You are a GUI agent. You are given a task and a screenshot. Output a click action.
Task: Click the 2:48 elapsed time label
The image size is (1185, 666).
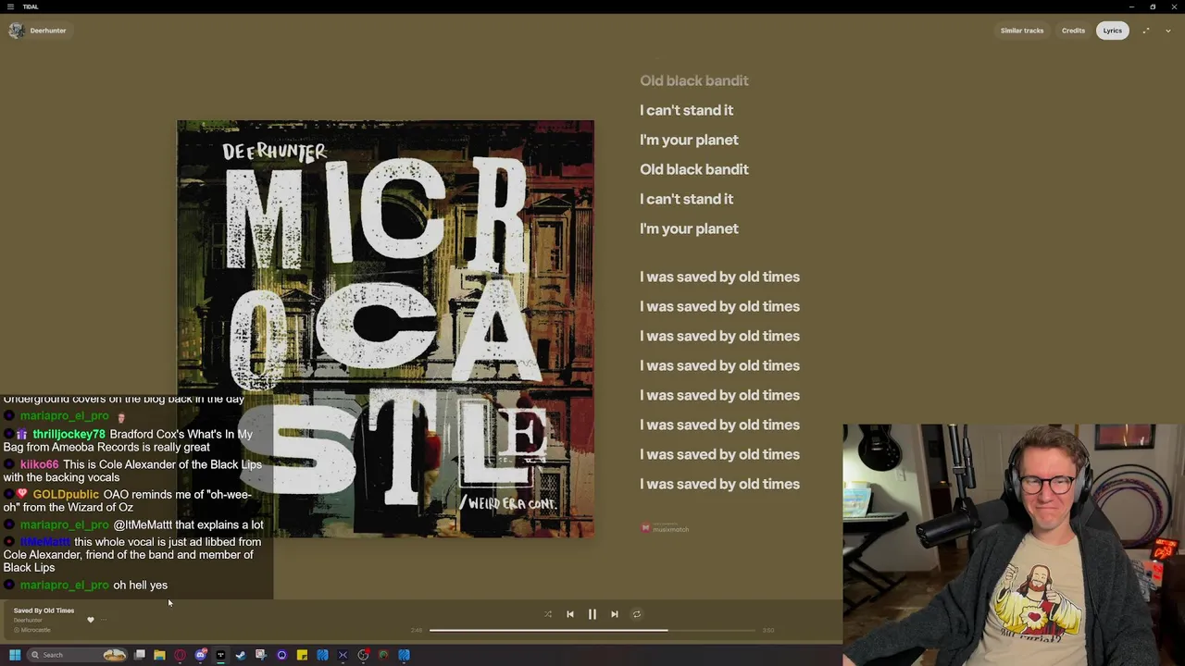coord(417,630)
